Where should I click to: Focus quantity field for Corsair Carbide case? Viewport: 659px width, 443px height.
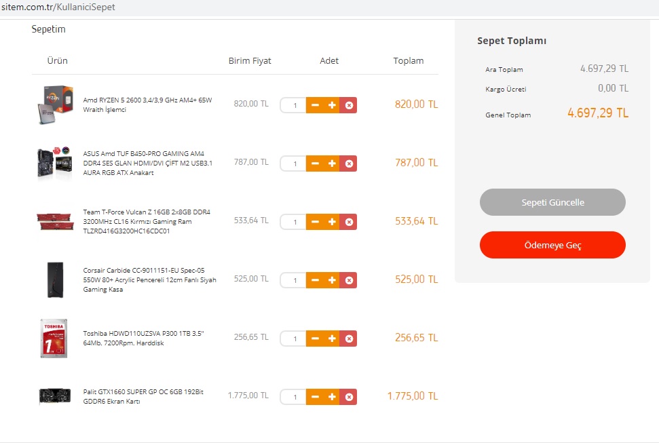pos(293,280)
